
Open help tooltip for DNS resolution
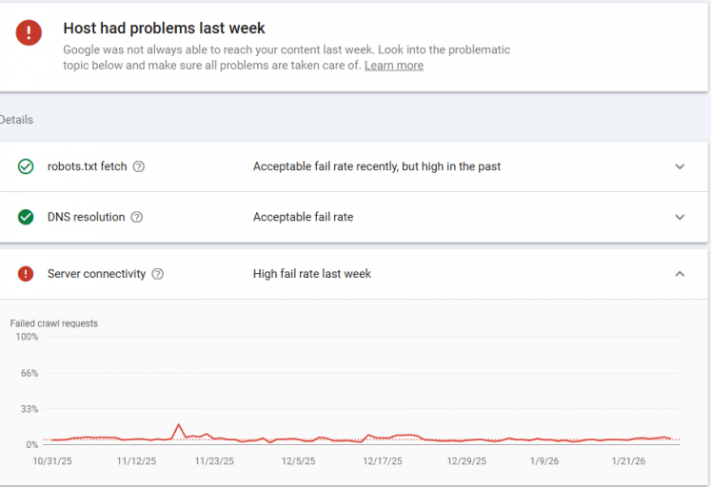(x=137, y=217)
